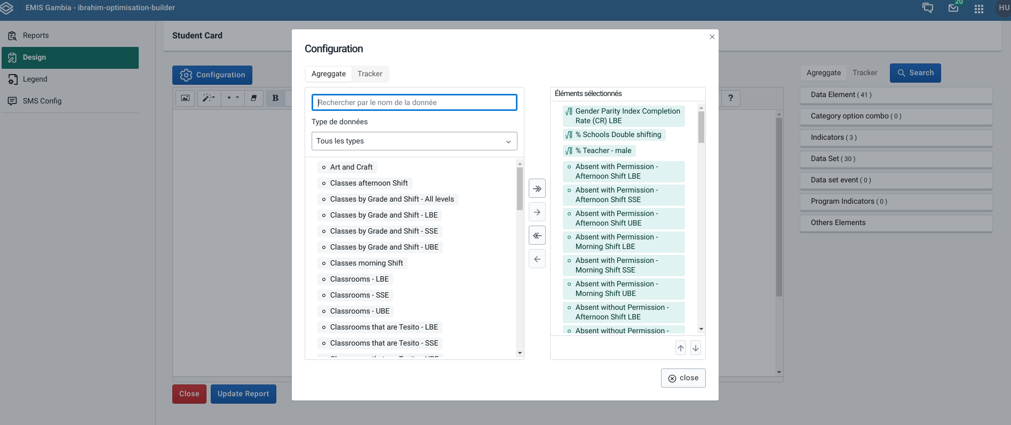Switch to the Tracker tab in Configuration
The image size is (1011, 425).
pyautogui.click(x=370, y=74)
